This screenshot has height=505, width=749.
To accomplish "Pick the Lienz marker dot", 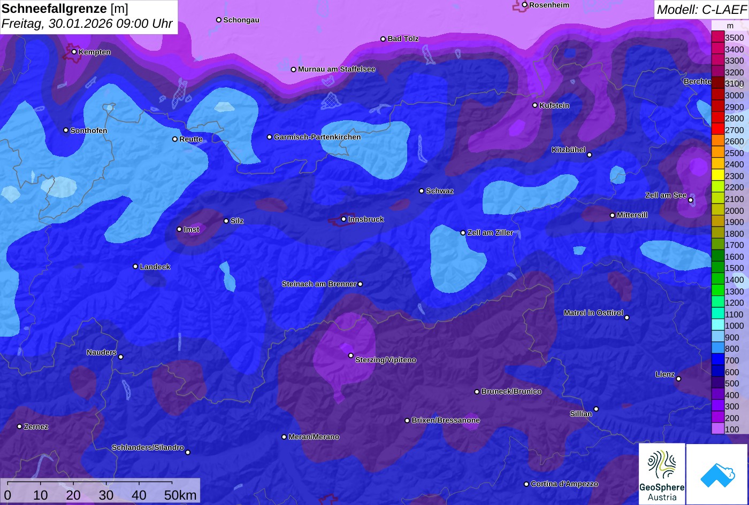I will [x=678, y=379].
